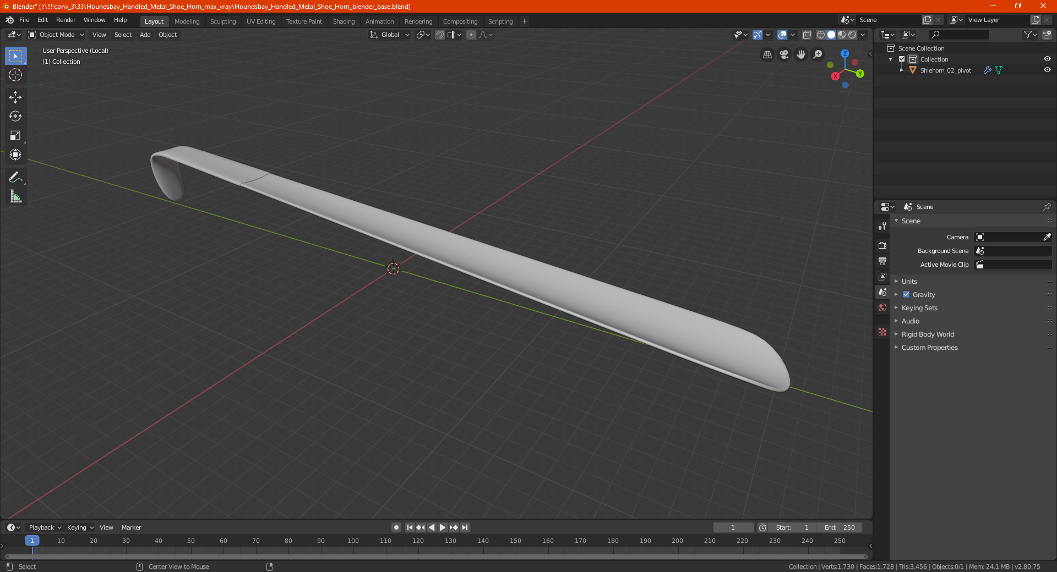
Task: Click the zoom view magnifier icon
Action: point(818,54)
